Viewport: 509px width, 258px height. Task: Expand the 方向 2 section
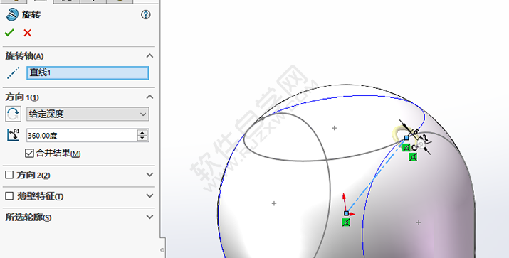[x=149, y=175]
